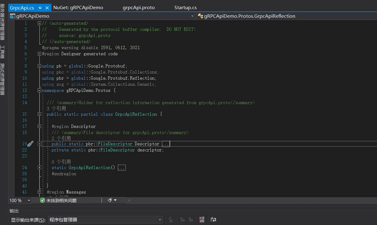Clear all output with the clear icon
The height and width of the screenshot is (225, 377).
pyautogui.click(x=202, y=220)
